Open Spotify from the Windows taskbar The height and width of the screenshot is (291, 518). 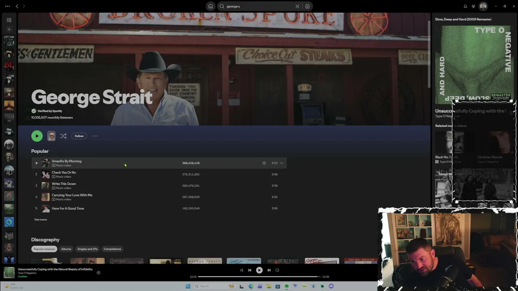[x=287, y=286]
